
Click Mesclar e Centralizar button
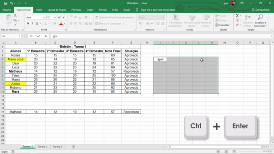tap(108, 24)
